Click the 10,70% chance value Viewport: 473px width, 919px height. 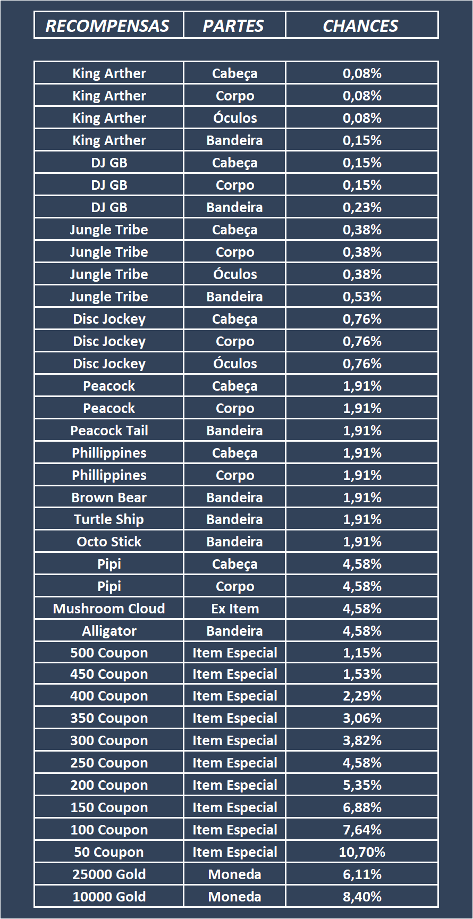tap(362, 852)
